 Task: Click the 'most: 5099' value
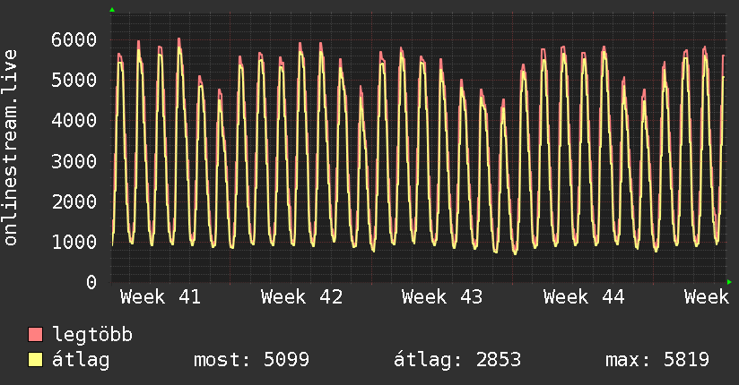coord(251,360)
